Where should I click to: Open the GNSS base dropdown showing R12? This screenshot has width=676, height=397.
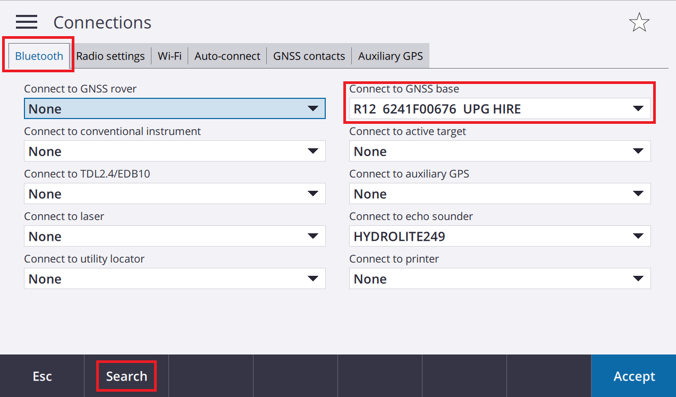[500, 108]
